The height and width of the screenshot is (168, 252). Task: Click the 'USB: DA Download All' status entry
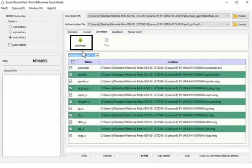click(x=224, y=156)
